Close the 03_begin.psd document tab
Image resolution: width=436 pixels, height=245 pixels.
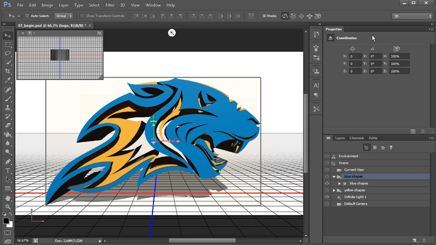90,26
